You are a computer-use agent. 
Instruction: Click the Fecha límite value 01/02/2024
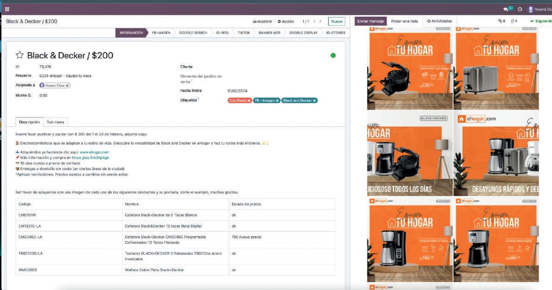coord(237,91)
